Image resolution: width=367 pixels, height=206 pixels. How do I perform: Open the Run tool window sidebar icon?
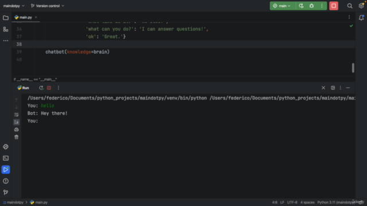[6, 169]
